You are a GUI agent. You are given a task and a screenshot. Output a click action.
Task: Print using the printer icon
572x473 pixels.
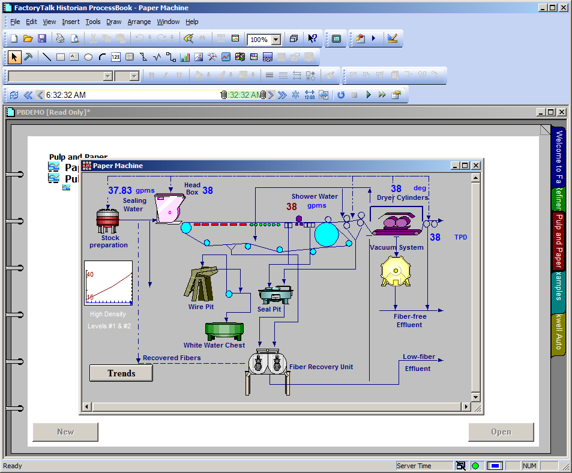pos(60,38)
